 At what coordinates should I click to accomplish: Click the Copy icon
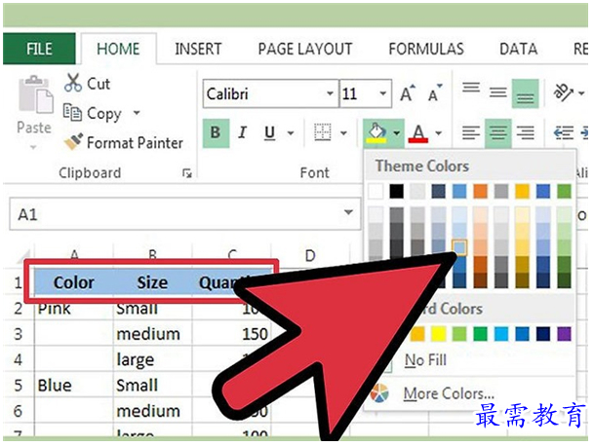(72, 112)
